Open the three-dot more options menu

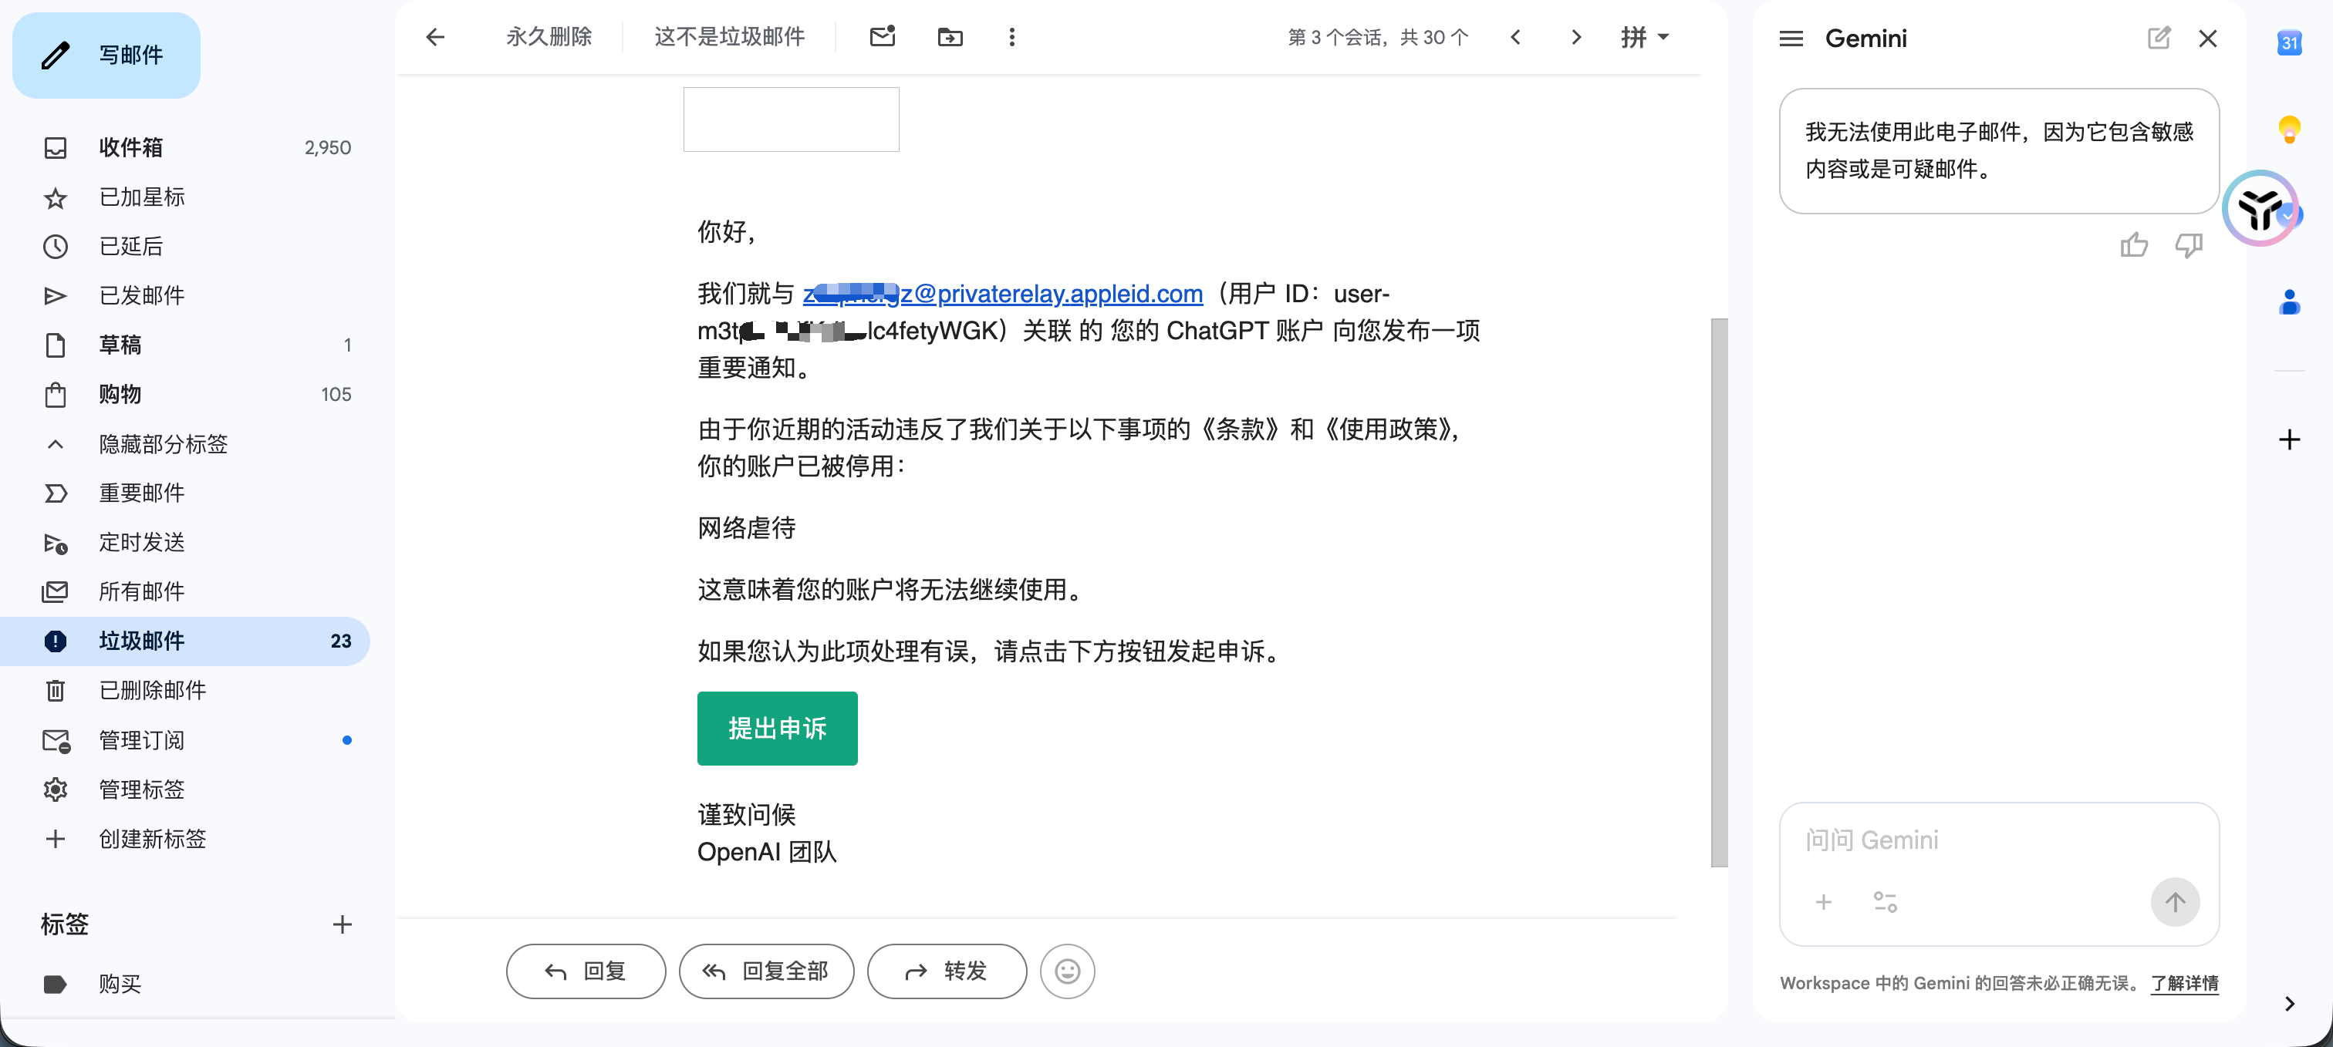1011,37
